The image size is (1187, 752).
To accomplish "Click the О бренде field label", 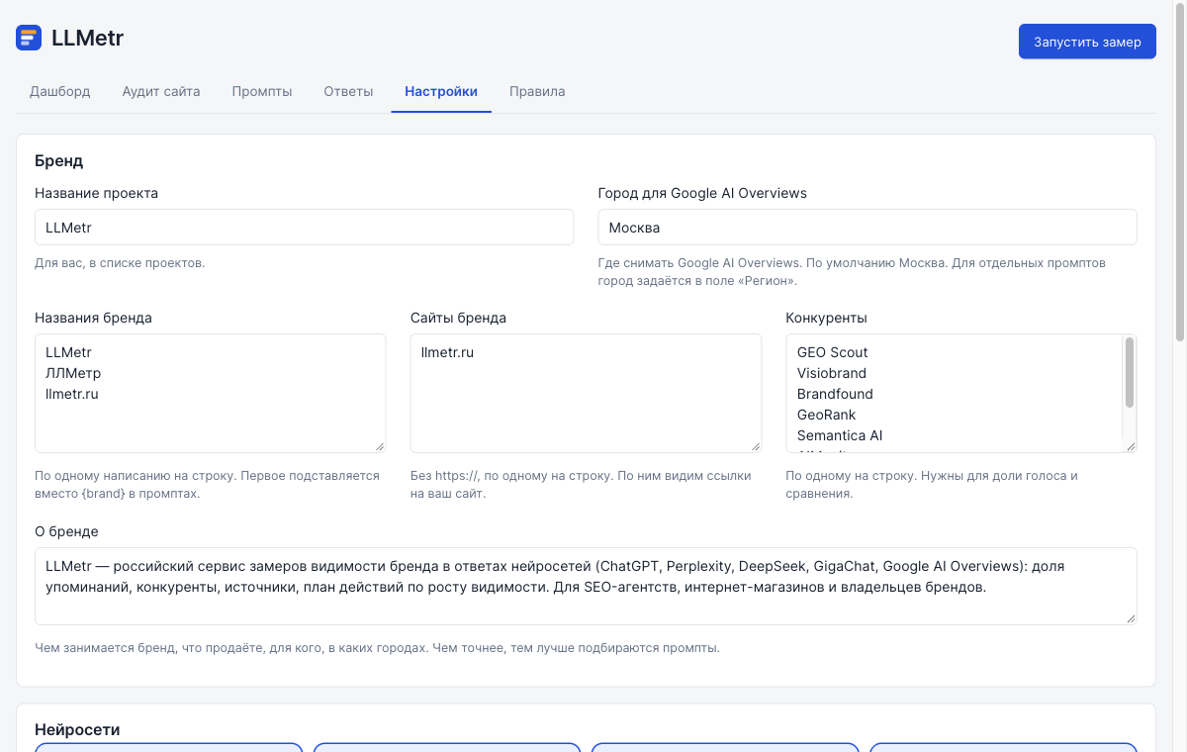I will [66, 531].
